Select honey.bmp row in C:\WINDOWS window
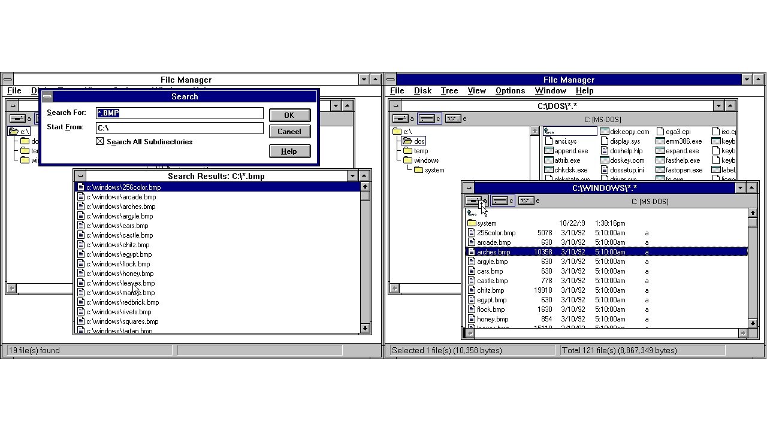This screenshot has width=767, height=431. pos(606,319)
